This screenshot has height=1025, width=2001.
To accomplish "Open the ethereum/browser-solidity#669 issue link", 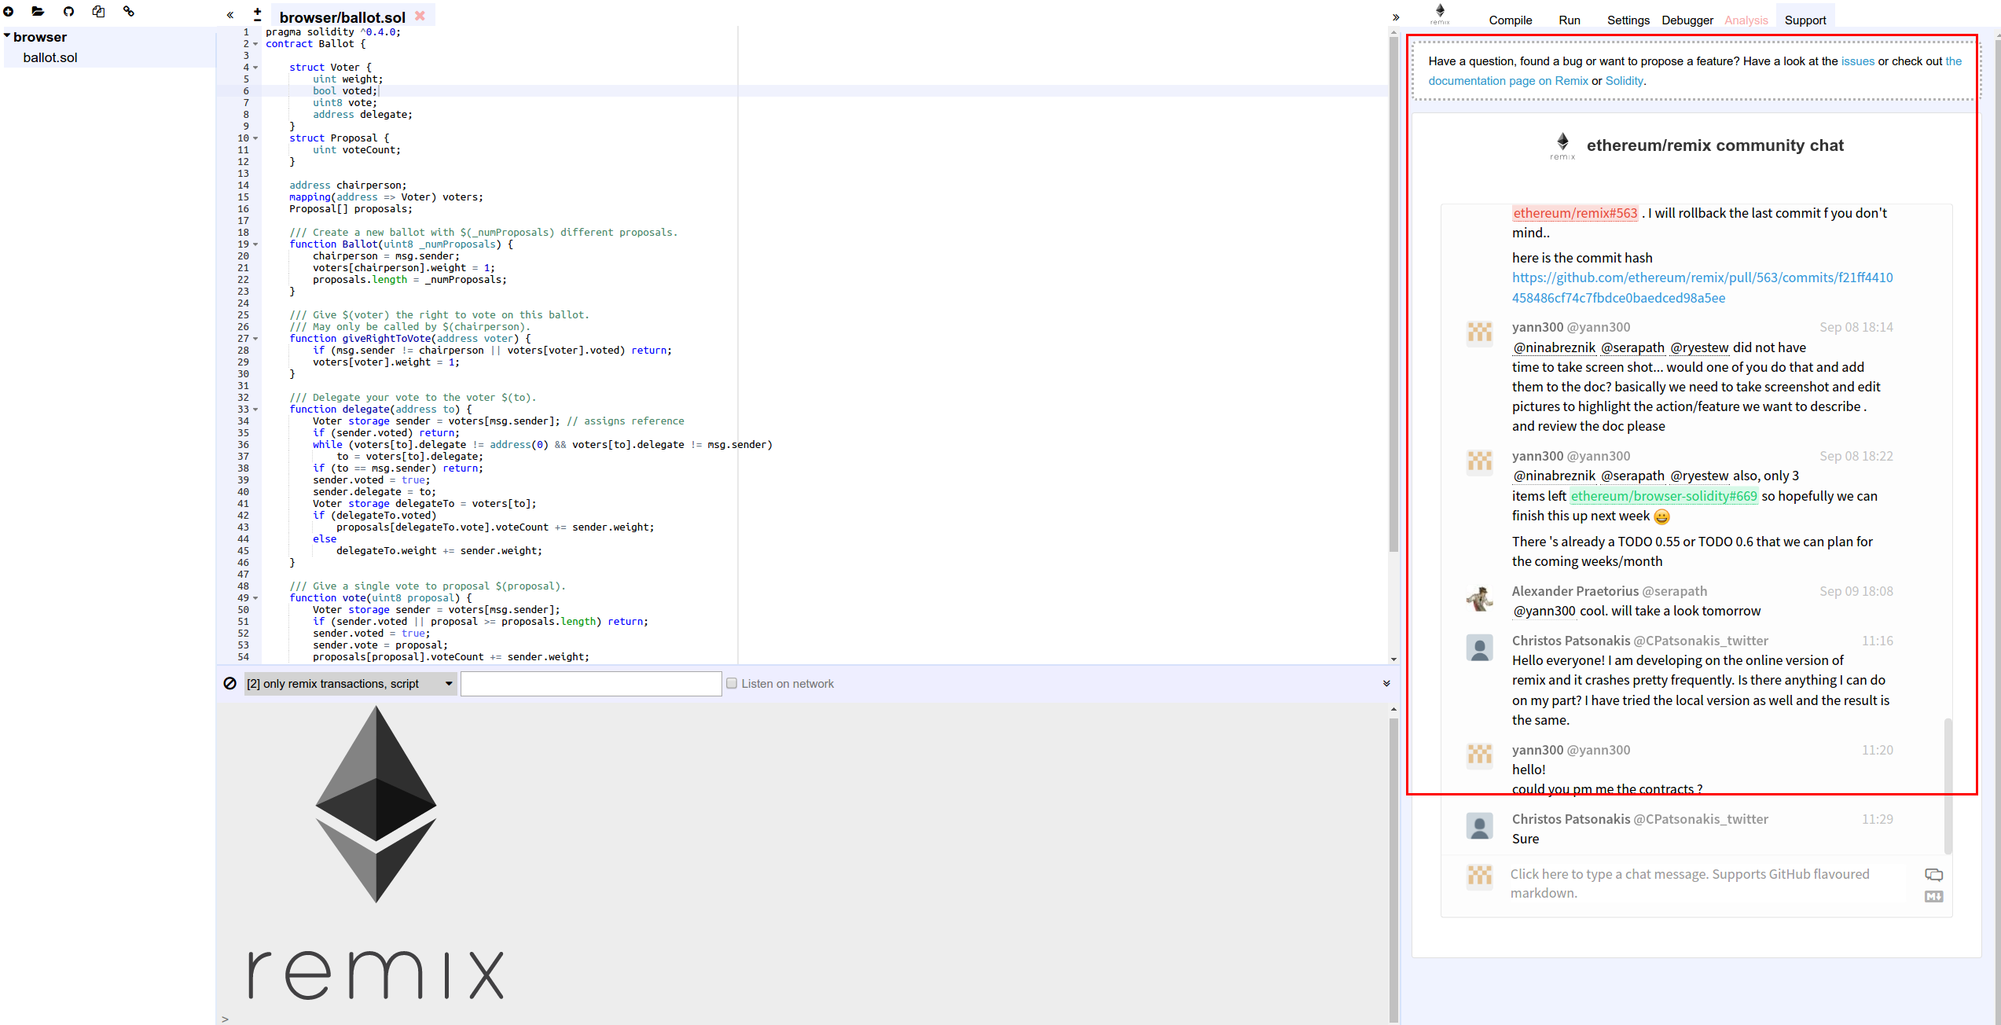I will (1663, 496).
